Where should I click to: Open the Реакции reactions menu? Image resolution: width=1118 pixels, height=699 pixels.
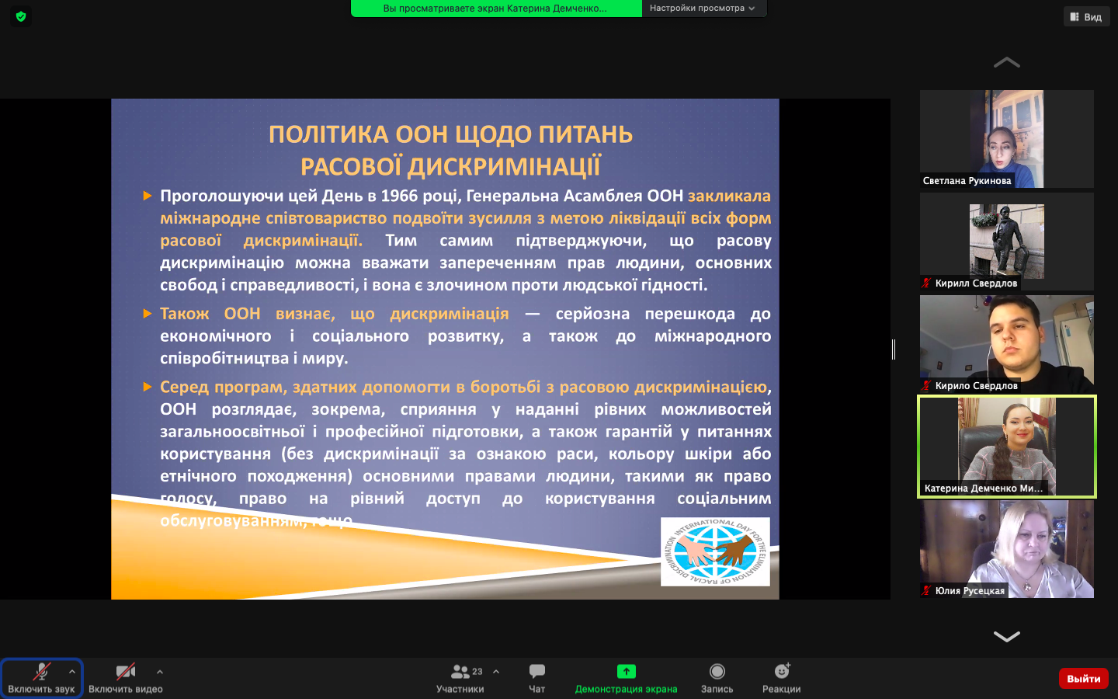781,677
